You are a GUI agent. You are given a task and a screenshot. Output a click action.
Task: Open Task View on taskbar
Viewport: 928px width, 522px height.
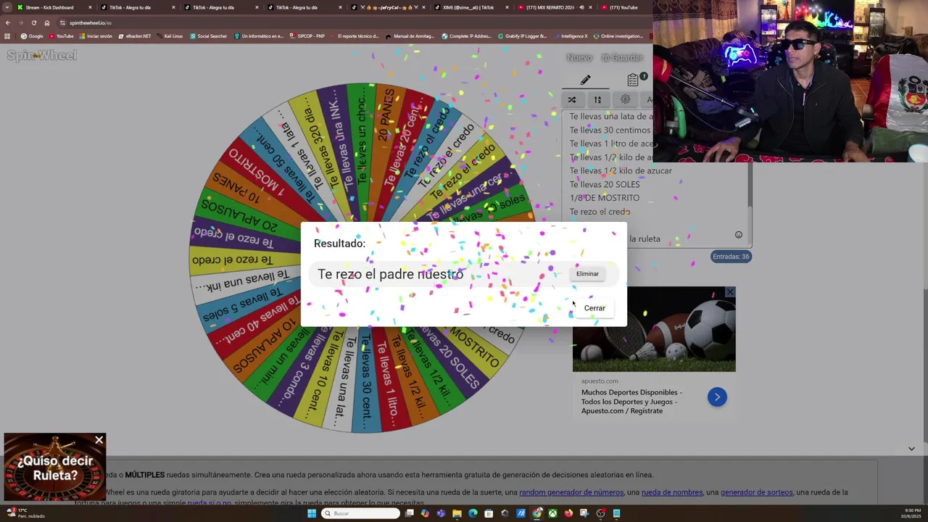[x=409, y=513]
